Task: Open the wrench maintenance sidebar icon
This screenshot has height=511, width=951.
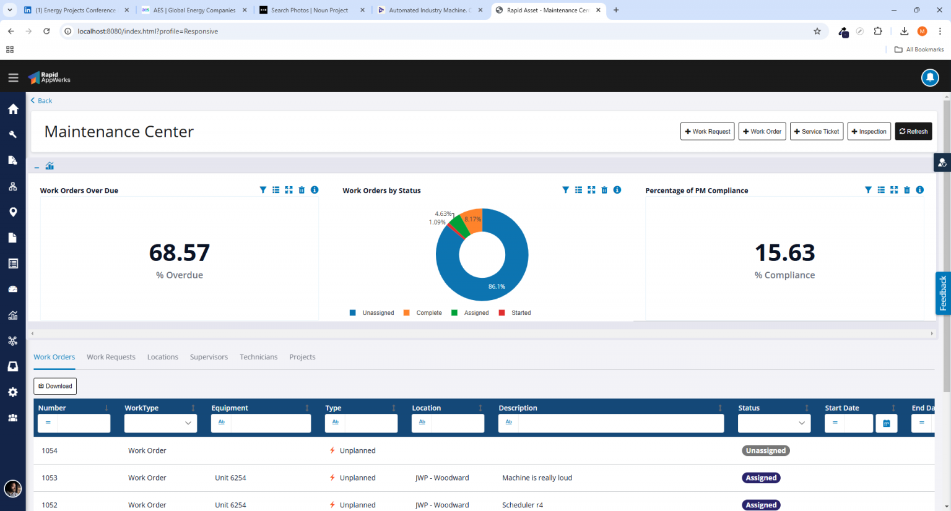Action: click(x=13, y=135)
